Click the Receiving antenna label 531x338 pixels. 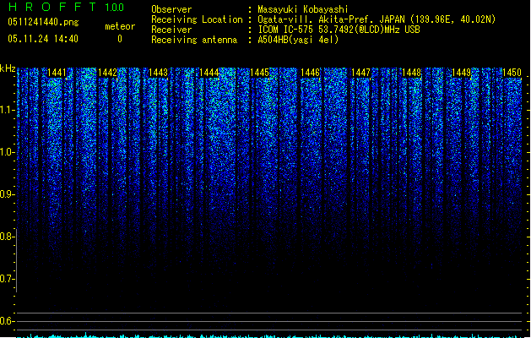coord(194,40)
